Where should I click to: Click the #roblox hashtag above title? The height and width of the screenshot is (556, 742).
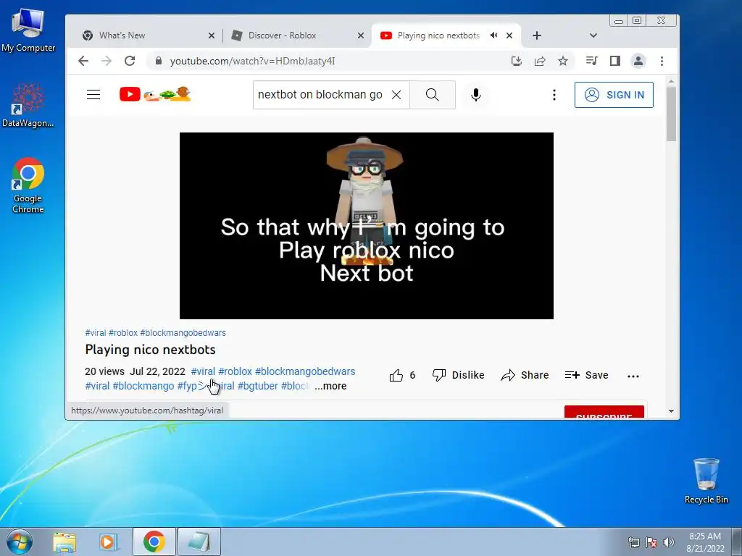point(123,333)
